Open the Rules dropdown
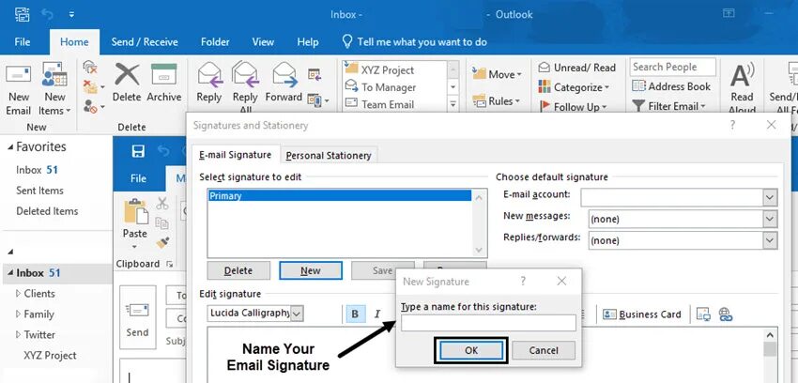This screenshot has width=798, height=383. tap(496, 101)
